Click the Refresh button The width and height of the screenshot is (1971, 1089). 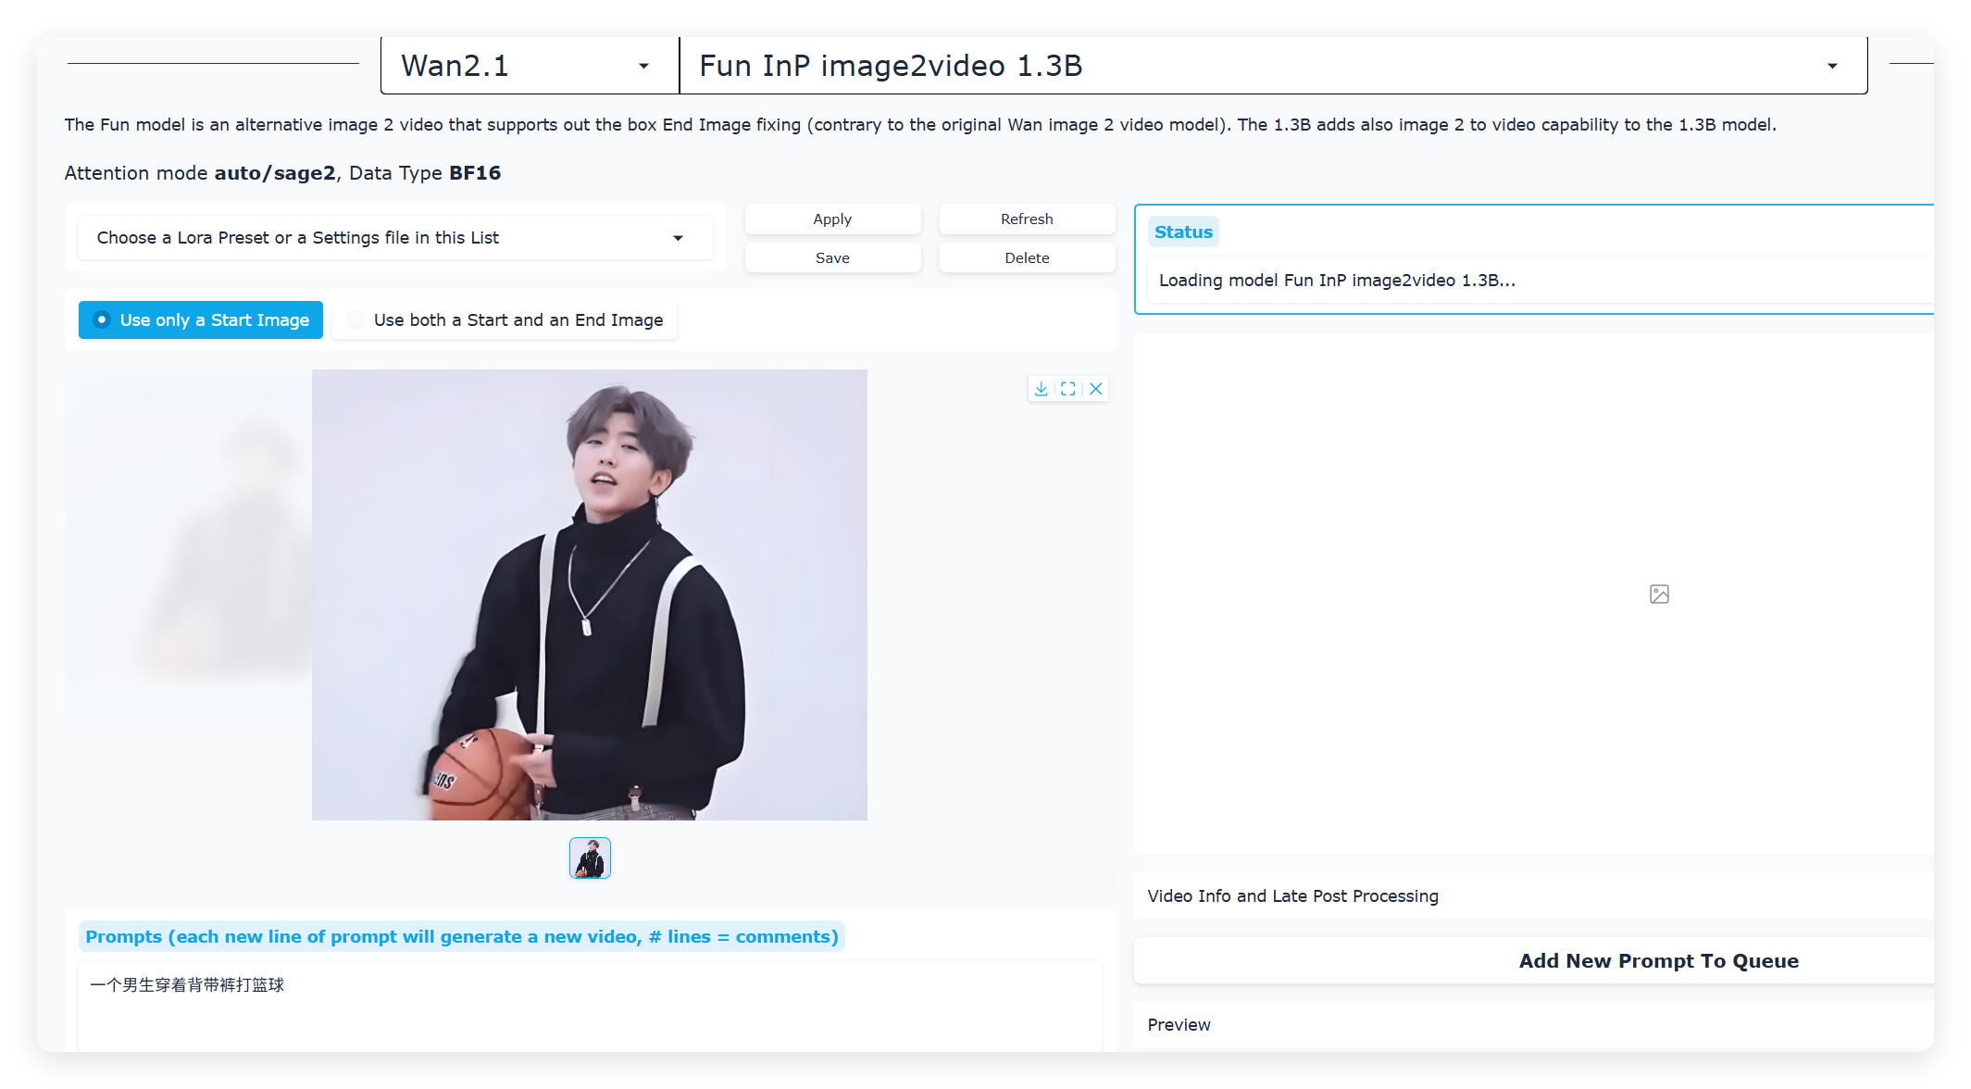(x=1027, y=219)
